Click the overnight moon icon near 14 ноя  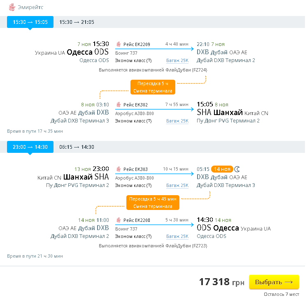tap(237, 169)
